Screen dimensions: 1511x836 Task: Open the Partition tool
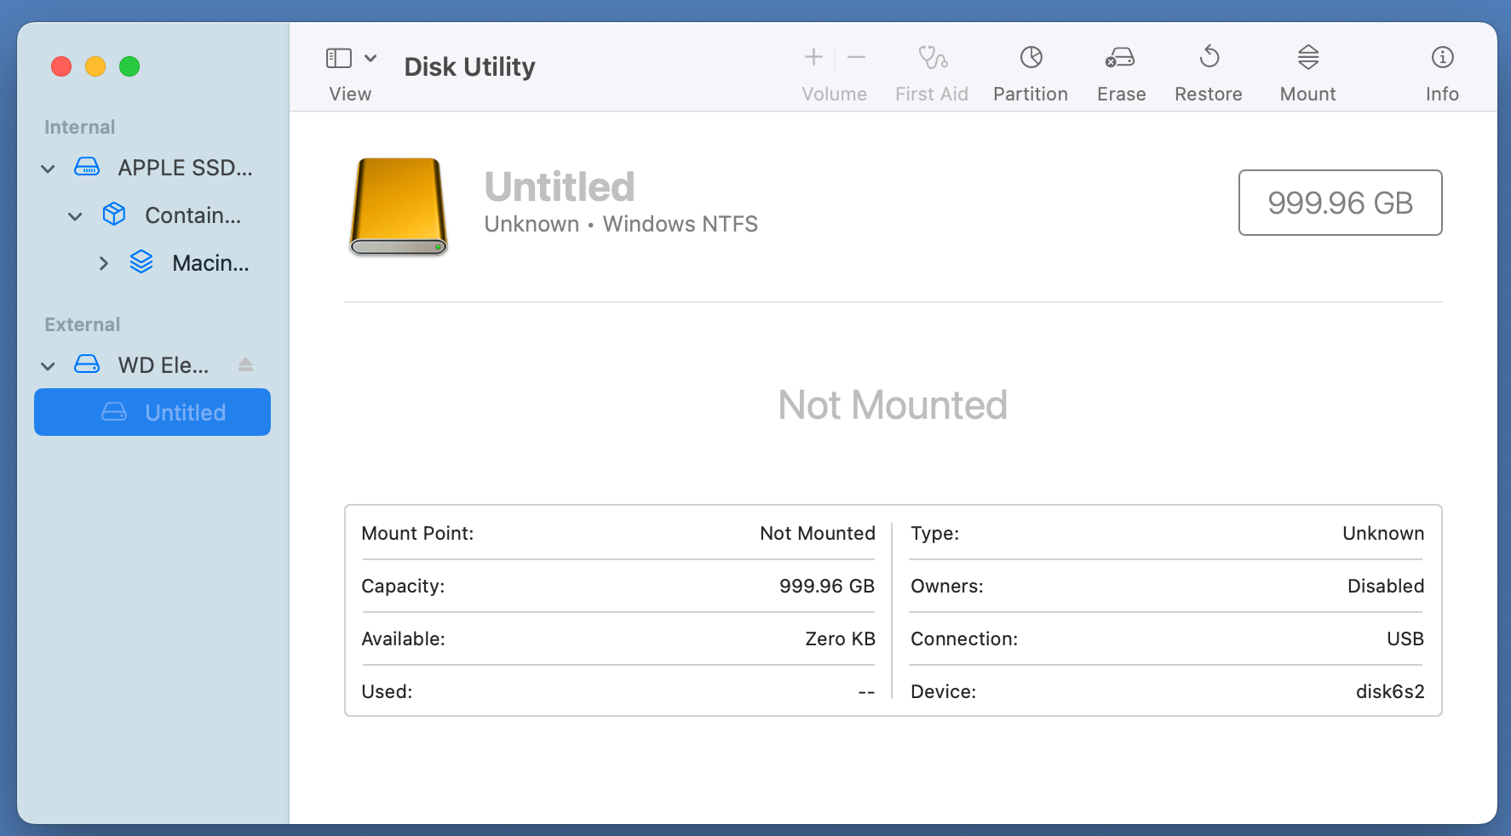[1031, 72]
